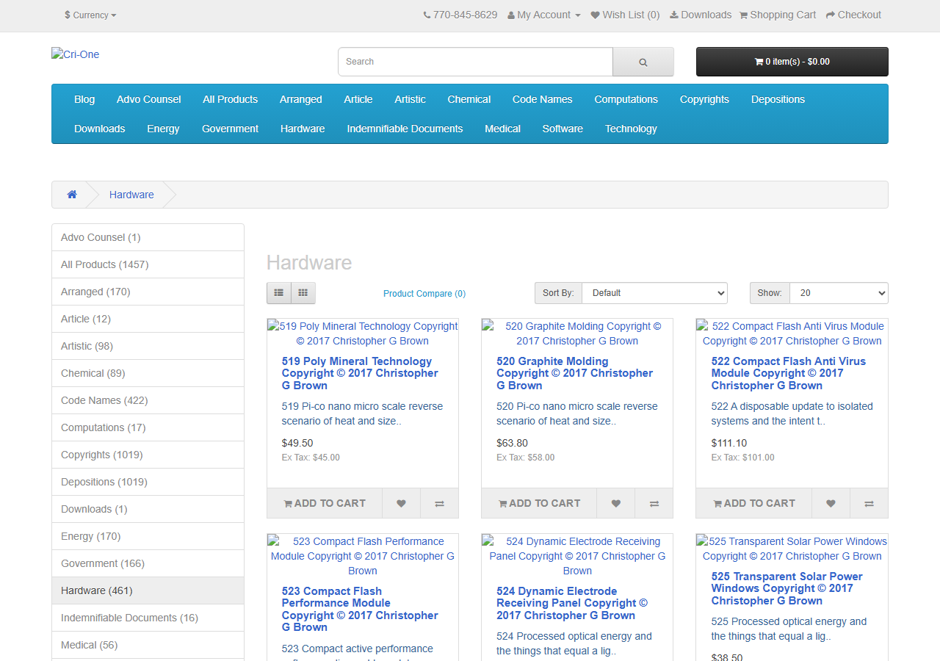This screenshot has width=940, height=661.
Task: Compare 519 Poly Mineral Technology product
Action: [x=439, y=504]
